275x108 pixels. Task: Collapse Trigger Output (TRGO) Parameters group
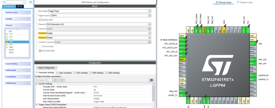[37, 104]
